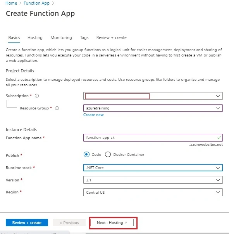Click the Next : Hosting button
The height and width of the screenshot is (234, 229).
pyautogui.click(x=112, y=223)
